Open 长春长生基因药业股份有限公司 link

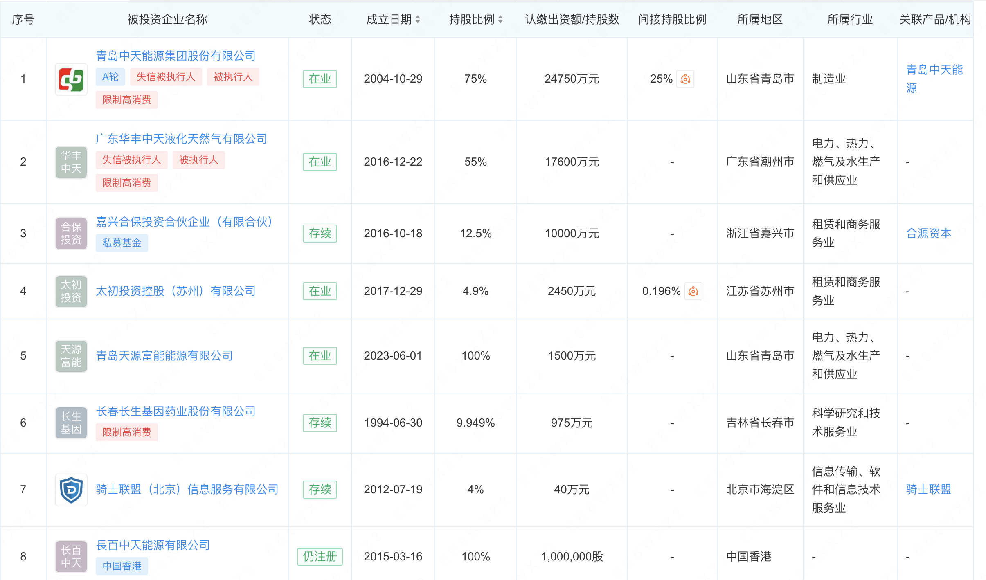click(176, 411)
